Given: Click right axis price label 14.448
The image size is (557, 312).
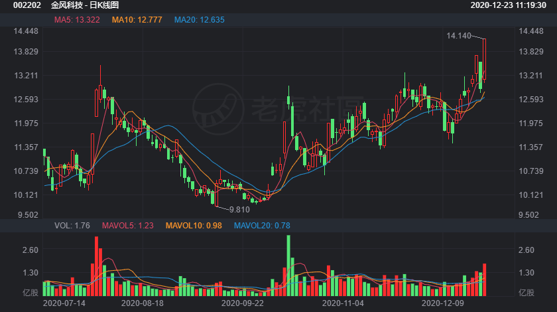Looking at the screenshot, I should [x=531, y=31].
